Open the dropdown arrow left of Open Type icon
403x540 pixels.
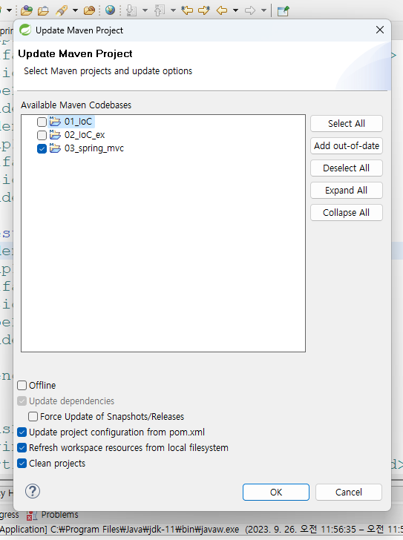(10, 10)
